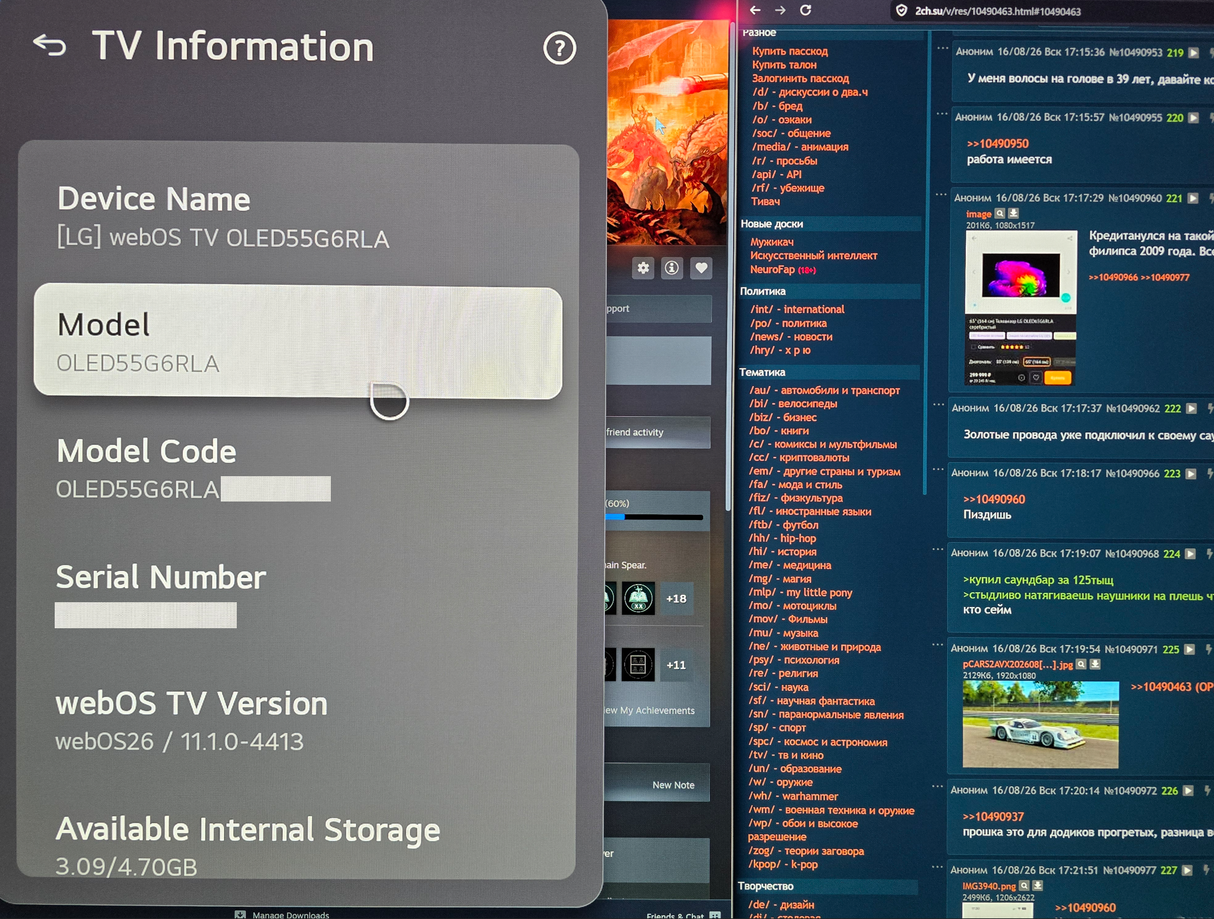The width and height of the screenshot is (1214, 919).
Task: Open the LG TV listing thumbnail in post 221
Action: (x=1021, y=308)
